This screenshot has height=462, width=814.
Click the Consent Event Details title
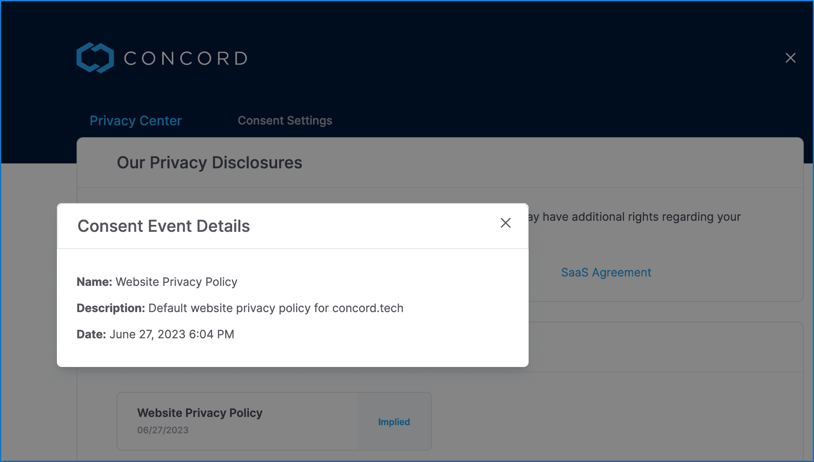(x=164, y=226)
